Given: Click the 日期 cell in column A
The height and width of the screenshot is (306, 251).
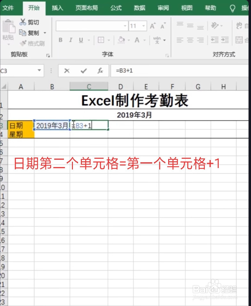Looking at the screenshot, I should [x=21, y=125].
